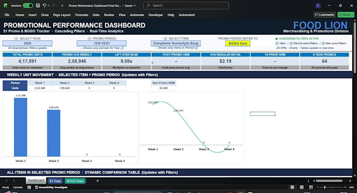
Task: Go to next sheet using right nav arrow
Action: tap(14, 181)
